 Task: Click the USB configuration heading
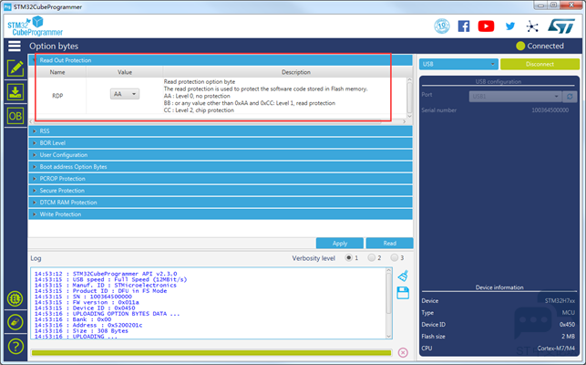click(499, 81)
